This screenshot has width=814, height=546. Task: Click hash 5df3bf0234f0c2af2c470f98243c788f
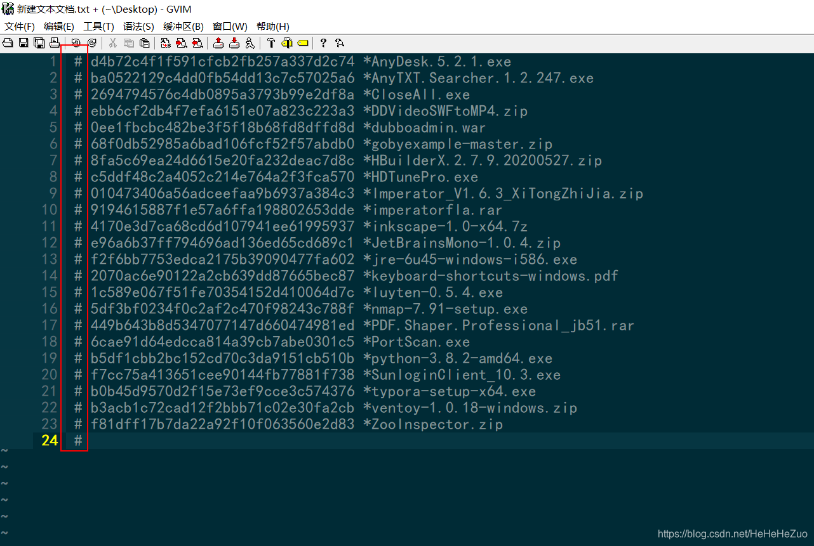[x=222, y=309]
